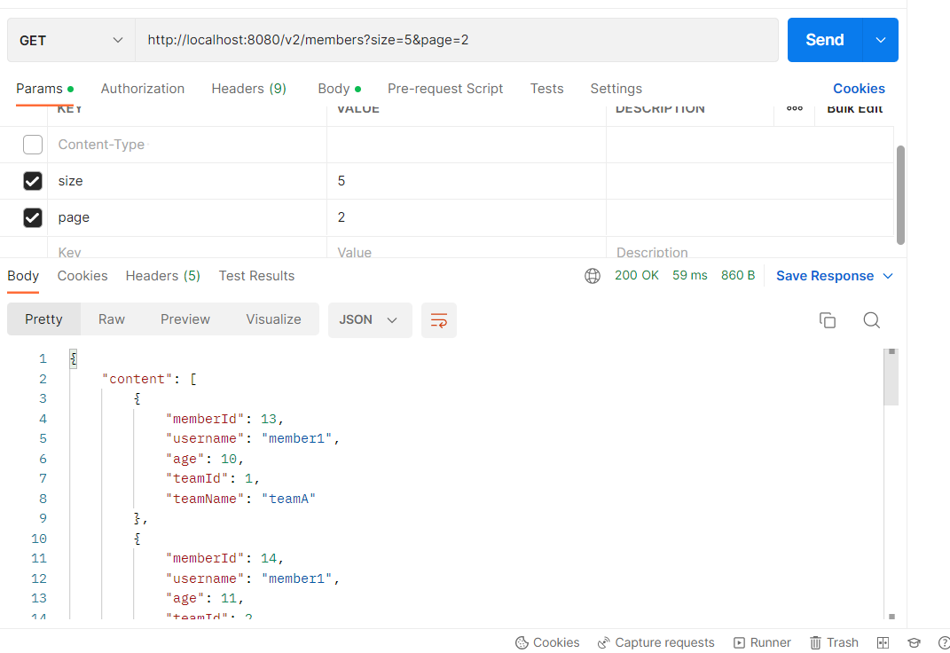Click the page key cell
This screenshot has width=950, height=653.
coord(186,217)
